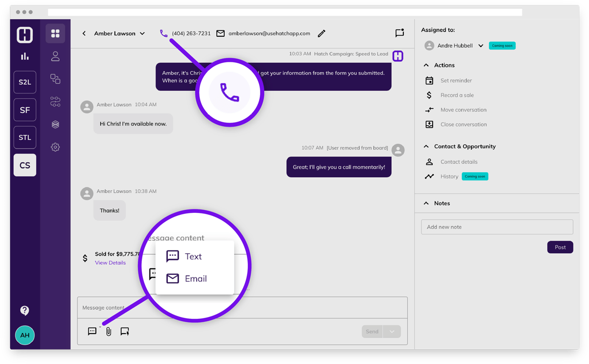This screenshot has height=364, width=589.
Task: Click the pencil edit icon next to the email
Action: 321,33
